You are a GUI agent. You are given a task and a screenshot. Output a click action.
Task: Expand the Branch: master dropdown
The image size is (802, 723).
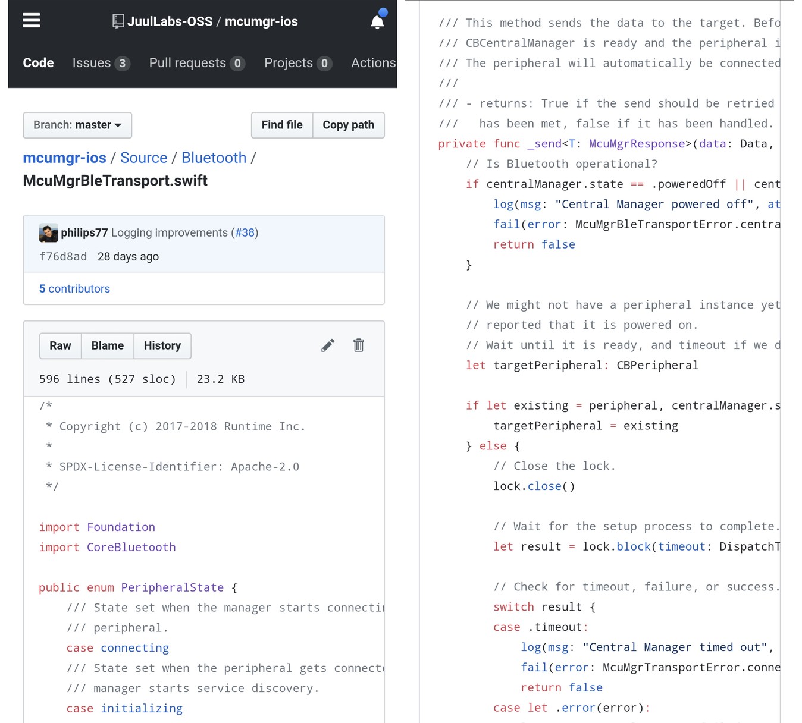pos(77,125)
